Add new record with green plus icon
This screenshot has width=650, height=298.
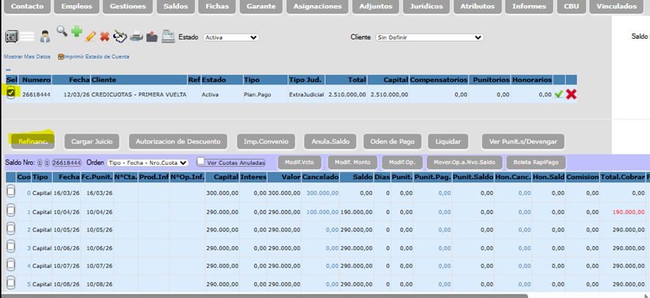point(76,31)
